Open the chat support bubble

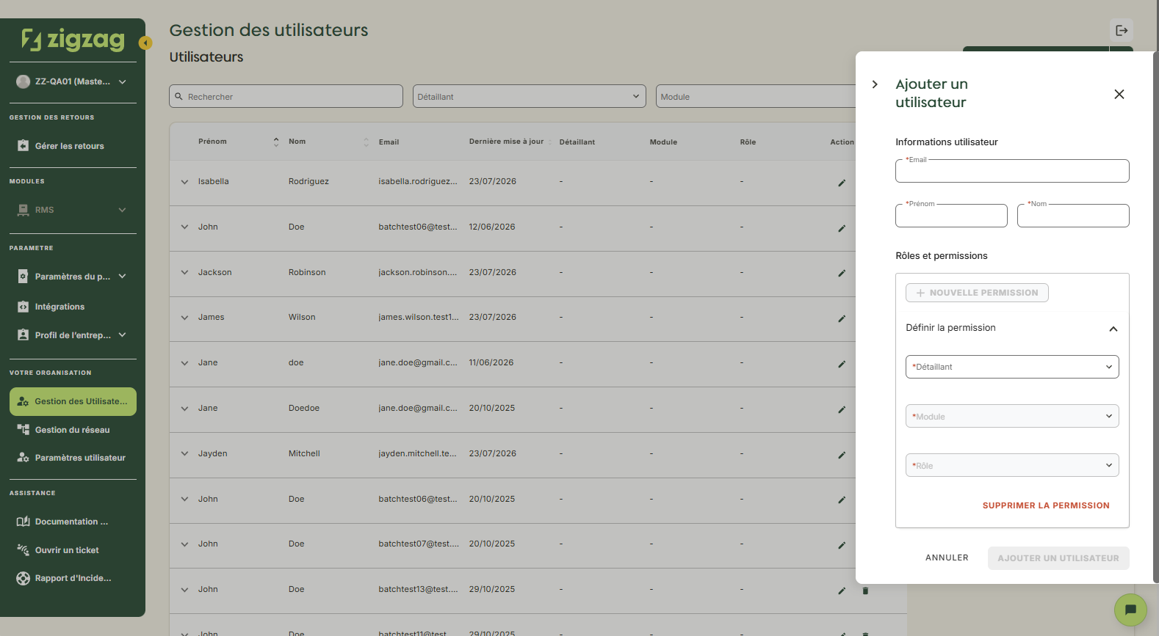pos(1130,610)
